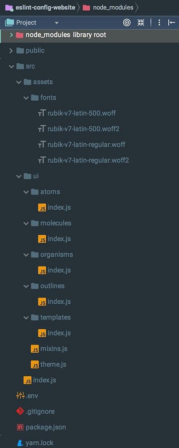Click the package.json npm icon
This screenshot has height=448, width=179.
pyautogui.click(x=20, y=427)
